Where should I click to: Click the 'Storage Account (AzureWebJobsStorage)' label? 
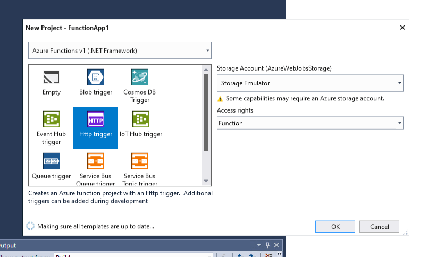tap(274, 68)
